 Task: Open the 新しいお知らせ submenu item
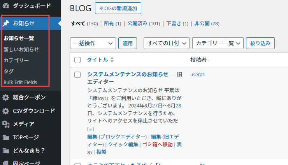point(21,49)
